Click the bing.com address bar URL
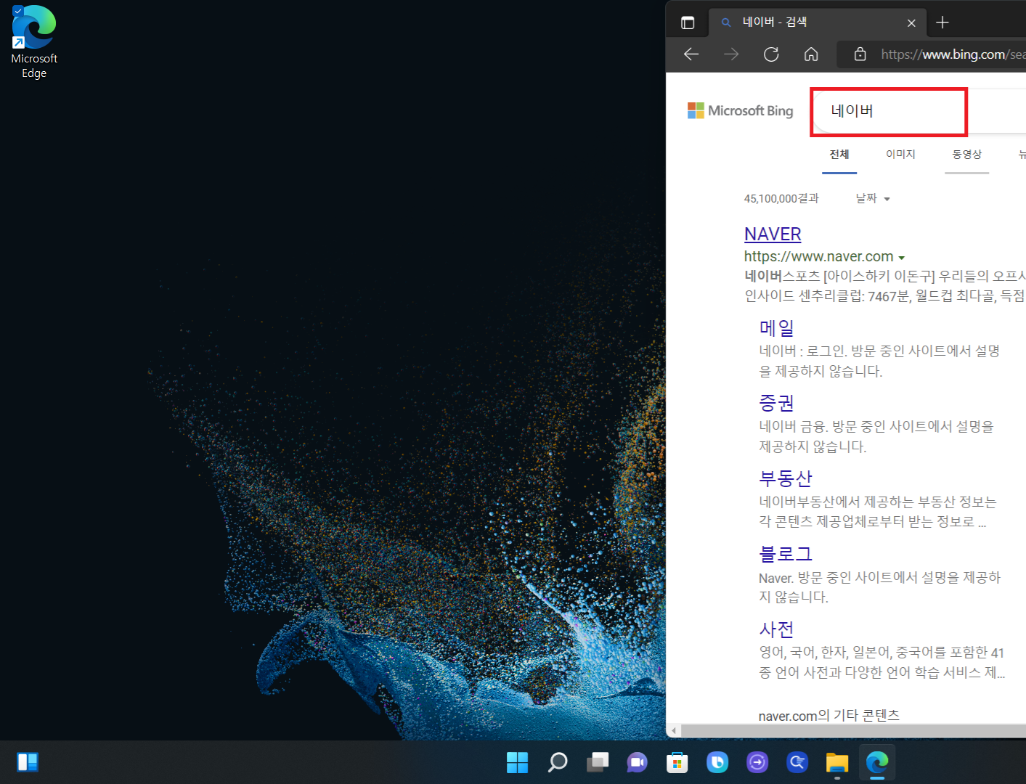The height and width of the screenshot is (784, 1026). point(953,54)
